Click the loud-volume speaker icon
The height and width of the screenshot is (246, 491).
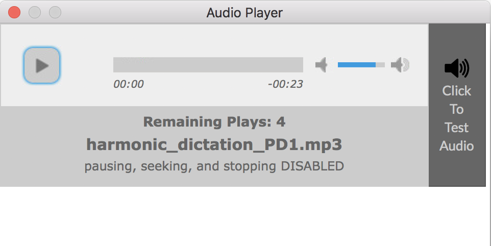click(400, 65)
